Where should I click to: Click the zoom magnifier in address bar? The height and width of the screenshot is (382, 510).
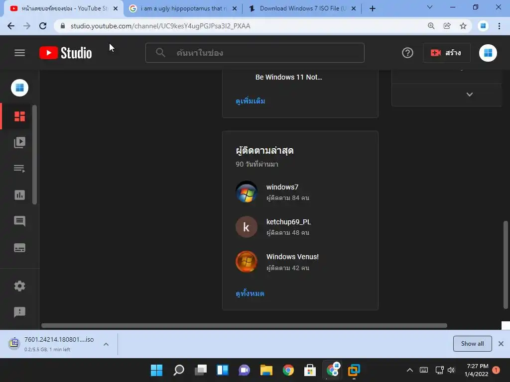[x=431, y=26]
